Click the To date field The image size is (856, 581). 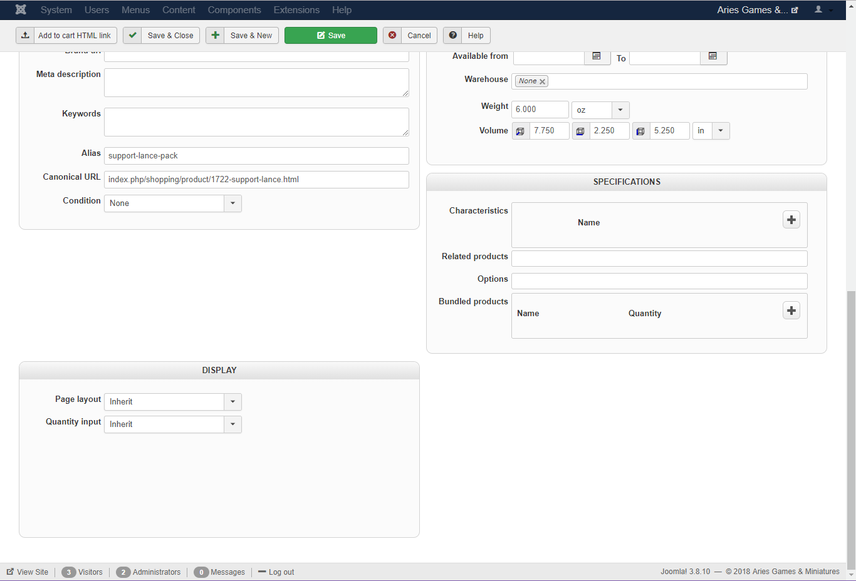coord(665,58)
